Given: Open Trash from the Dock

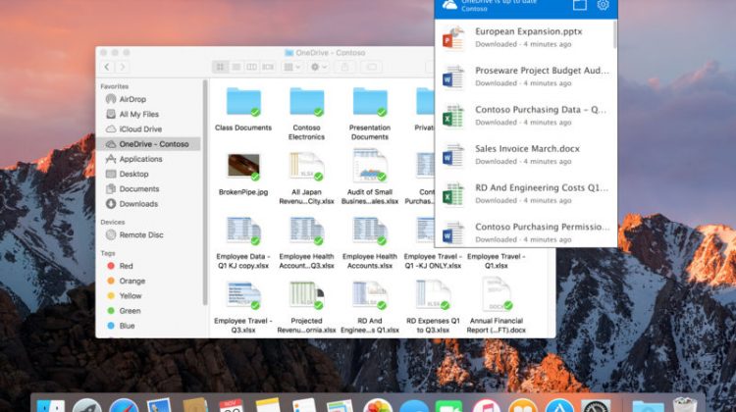Looking at the screenshot, I should pos(685,405).
